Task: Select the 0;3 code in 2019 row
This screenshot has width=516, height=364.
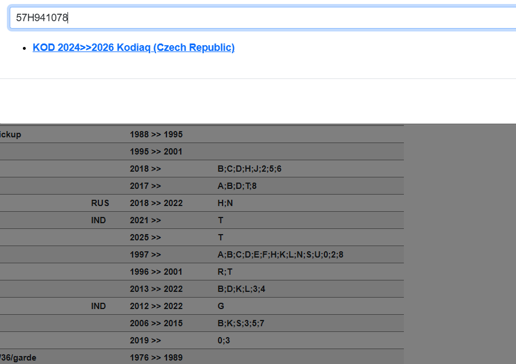Action: (223, 341)
